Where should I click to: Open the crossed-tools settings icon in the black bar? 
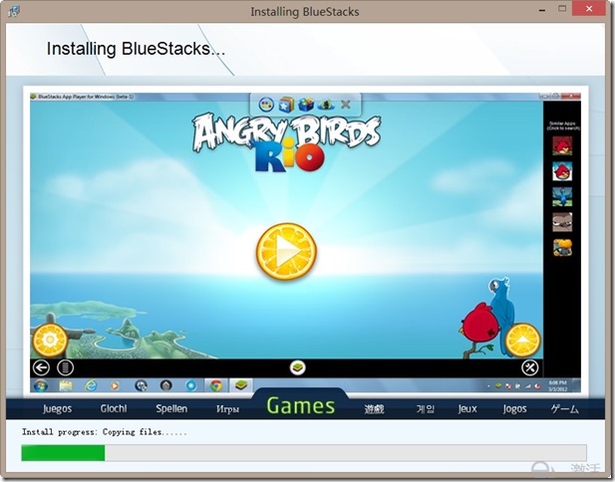click(530, 367)
